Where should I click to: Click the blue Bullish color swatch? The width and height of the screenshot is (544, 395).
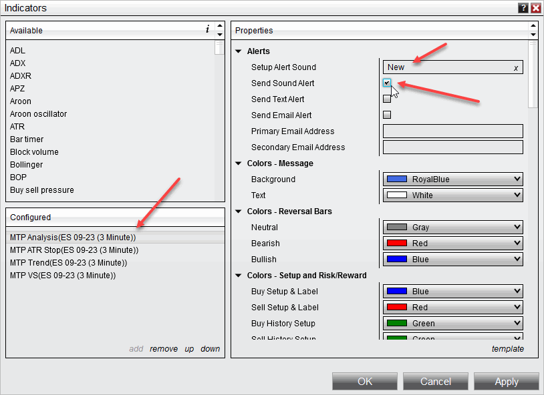tap(397, 260)
